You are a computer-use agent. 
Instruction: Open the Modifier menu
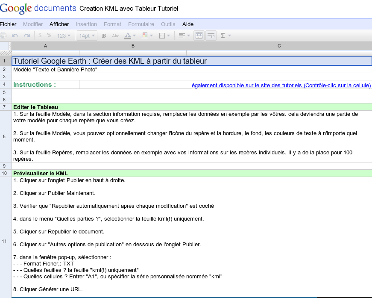click(33, 24)
